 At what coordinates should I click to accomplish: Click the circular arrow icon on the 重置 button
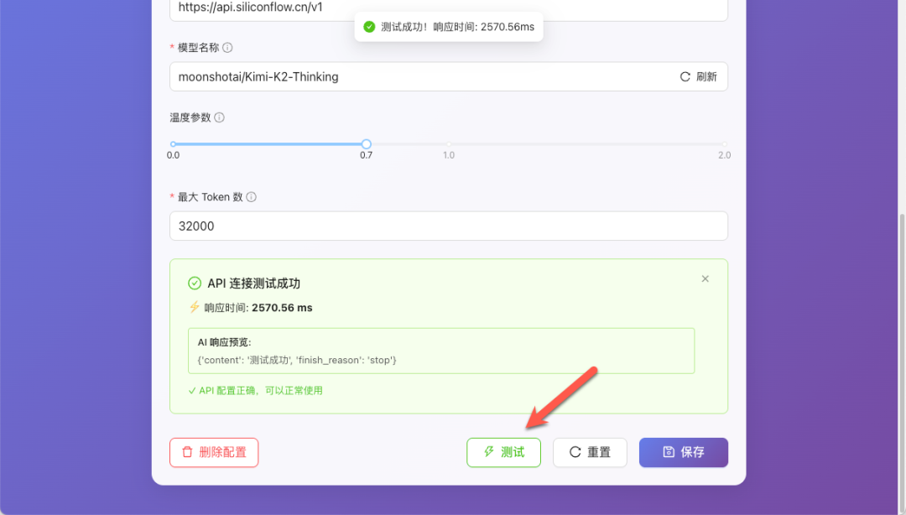pyautogui.click(x=575, y=452)
